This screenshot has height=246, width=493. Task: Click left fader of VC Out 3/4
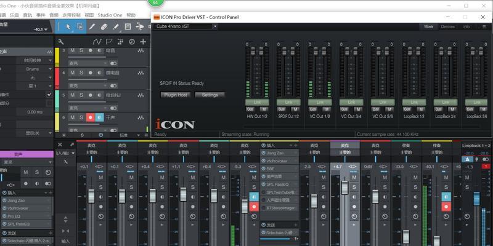[347, 51]
